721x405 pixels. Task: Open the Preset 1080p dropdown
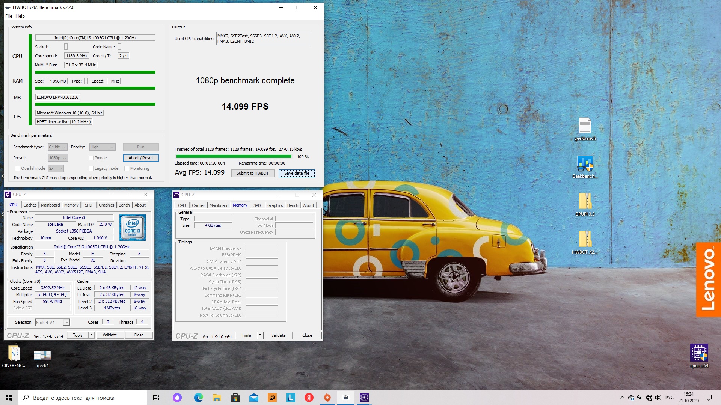tap(58, 158)
